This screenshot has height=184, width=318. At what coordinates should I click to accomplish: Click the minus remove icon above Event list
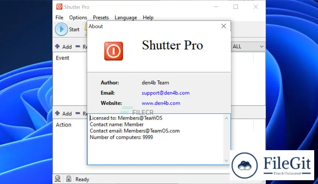78,46
